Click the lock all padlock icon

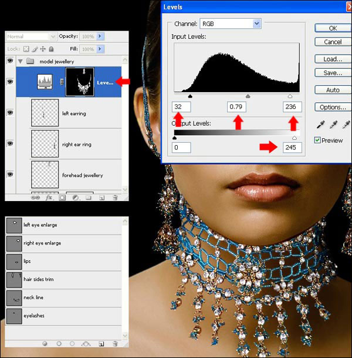(51, 49)
